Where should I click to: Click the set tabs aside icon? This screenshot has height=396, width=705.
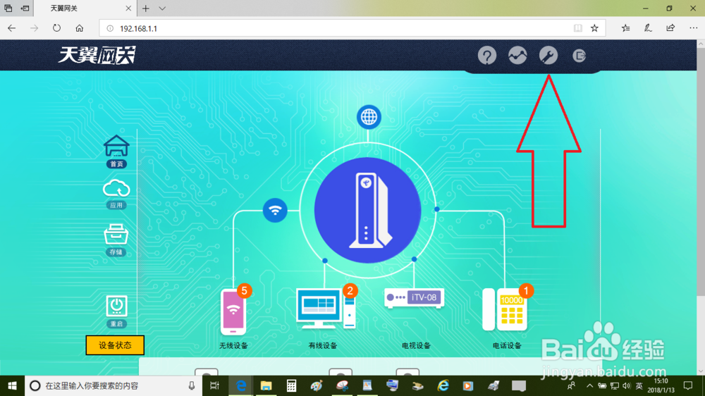tap(25, 8)
